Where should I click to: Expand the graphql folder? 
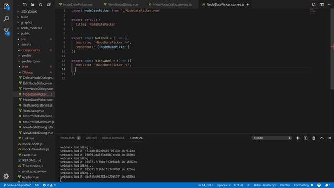(27, 22)
